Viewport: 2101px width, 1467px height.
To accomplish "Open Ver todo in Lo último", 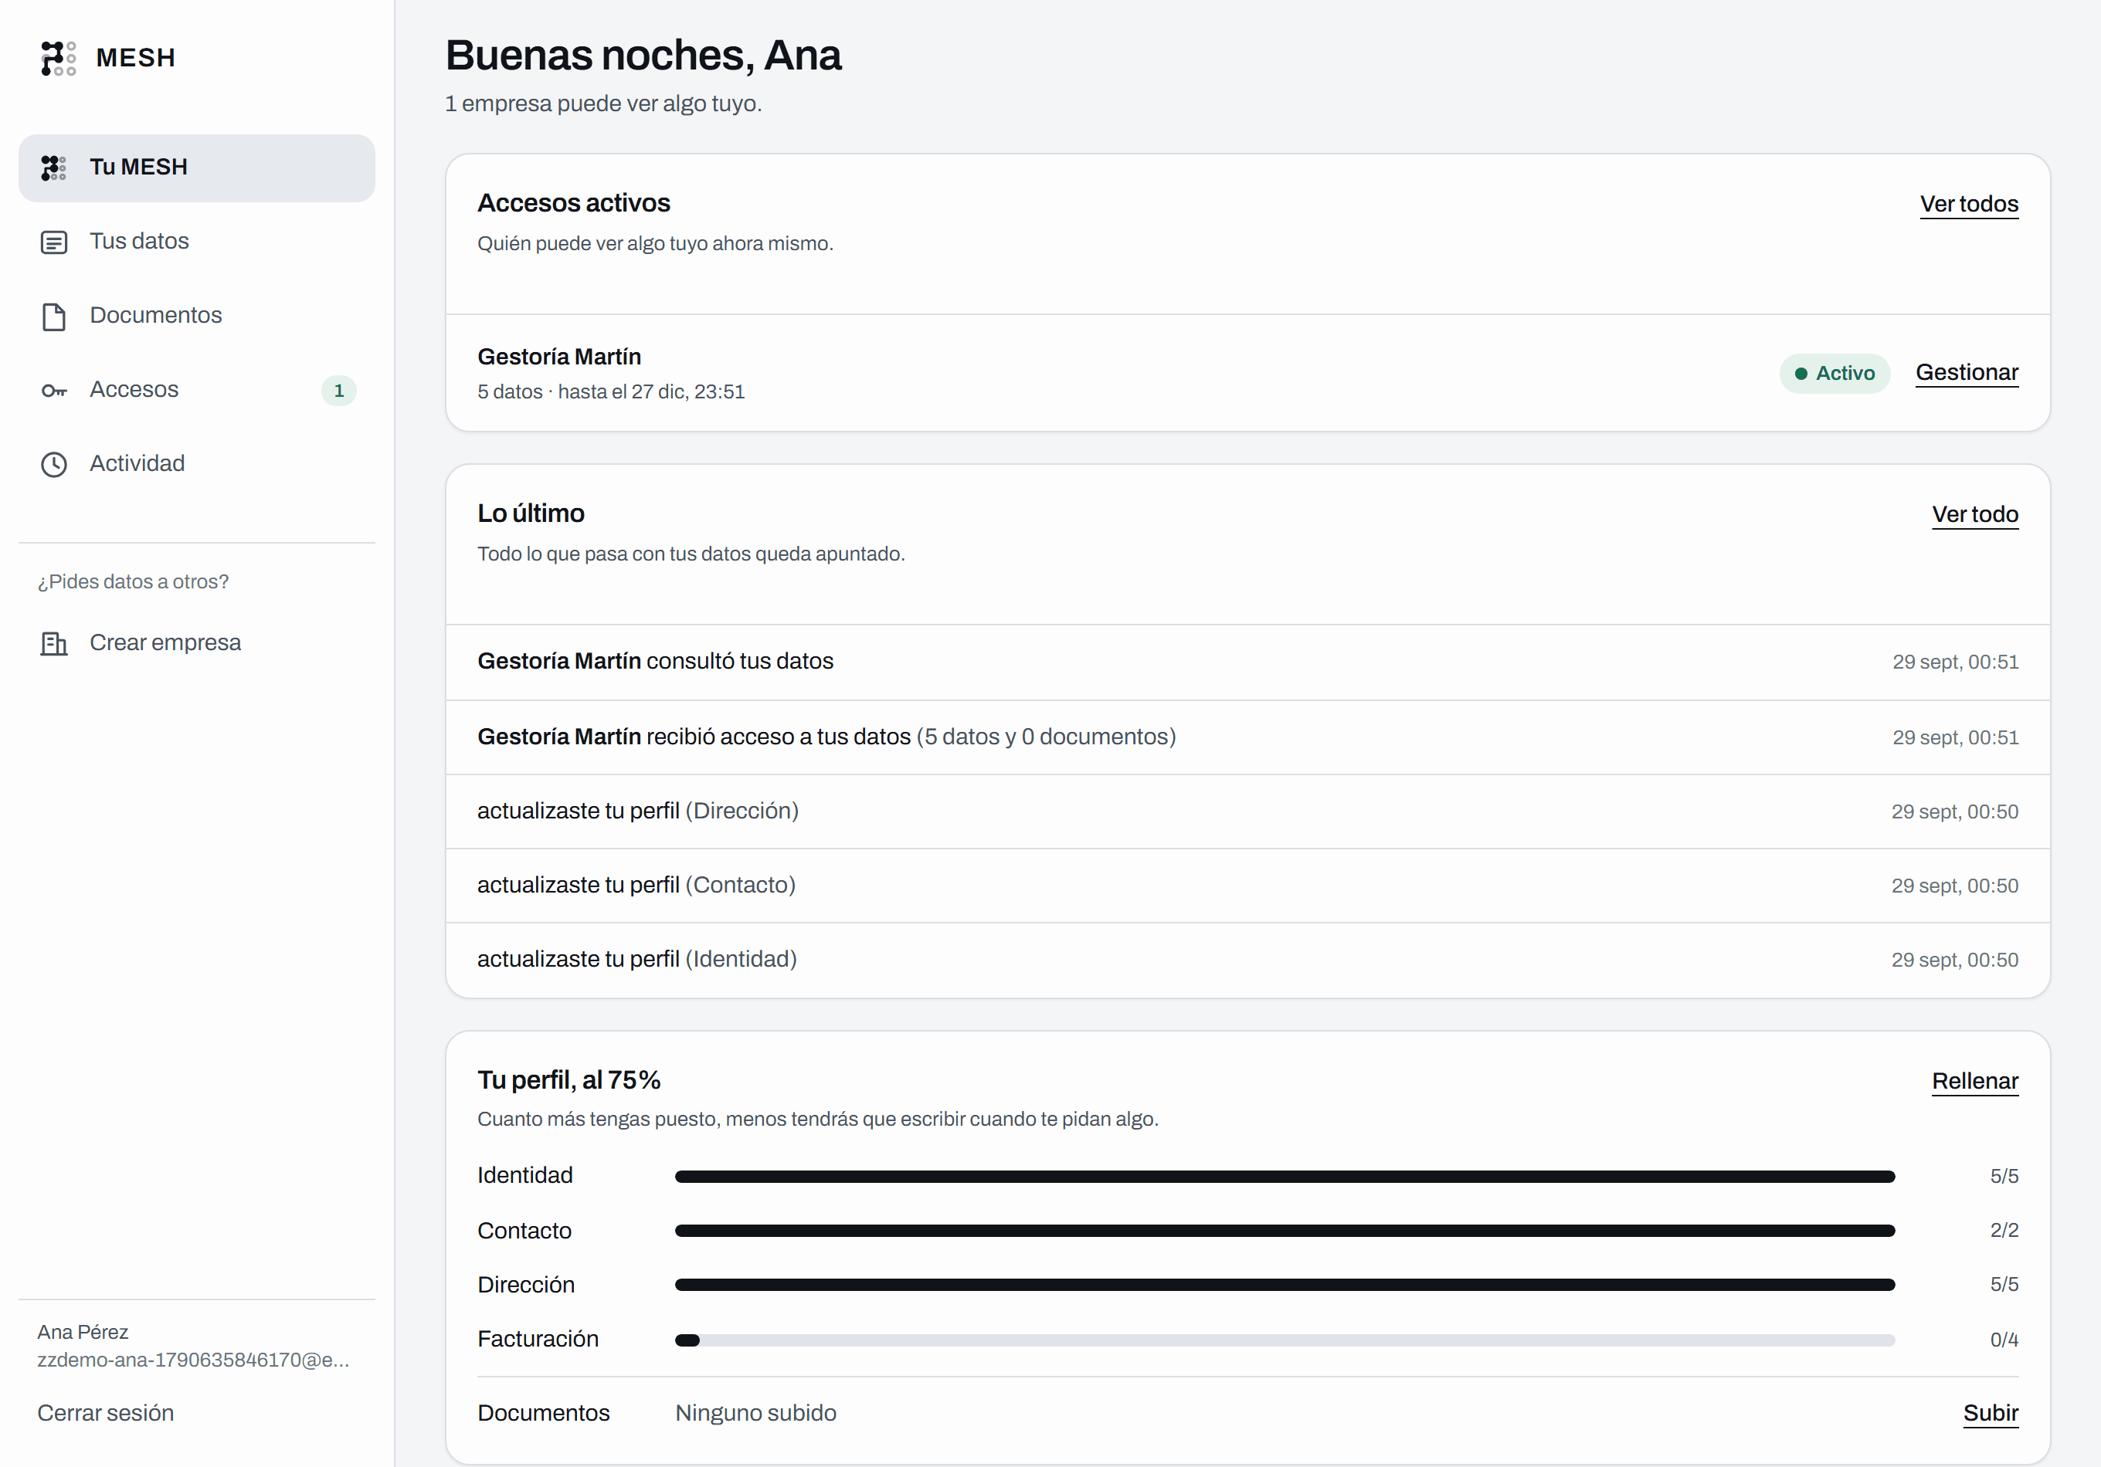I will (1975, 514).
